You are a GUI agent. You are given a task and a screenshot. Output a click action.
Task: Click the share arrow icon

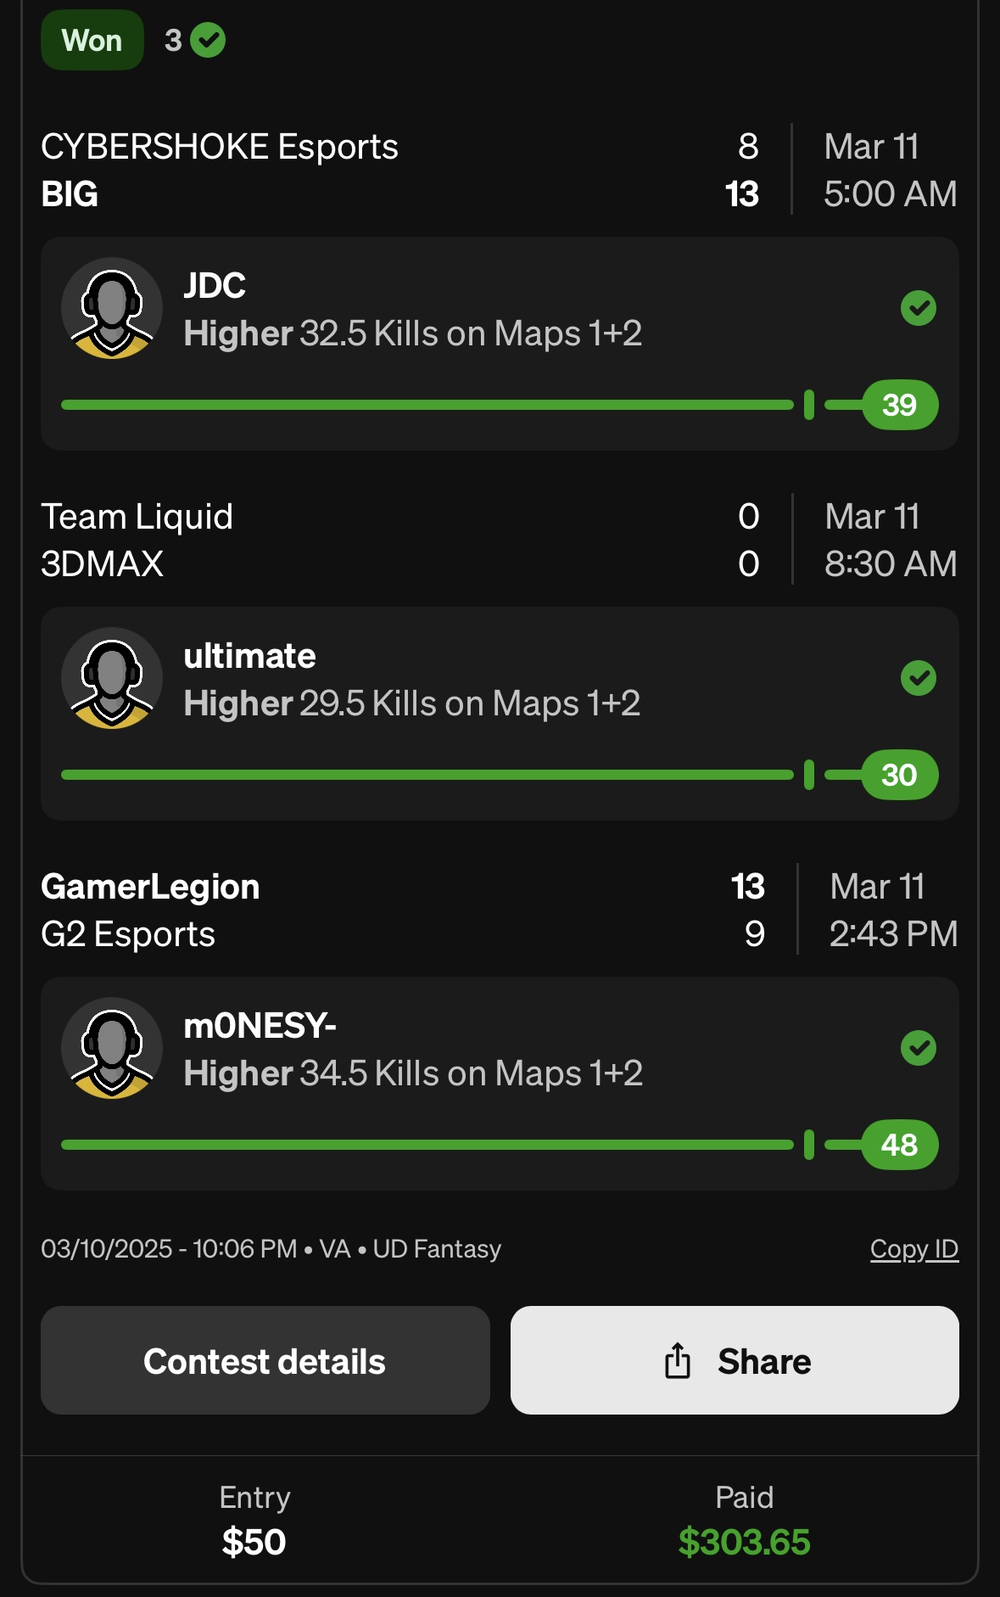click(x=678, y=1360)
